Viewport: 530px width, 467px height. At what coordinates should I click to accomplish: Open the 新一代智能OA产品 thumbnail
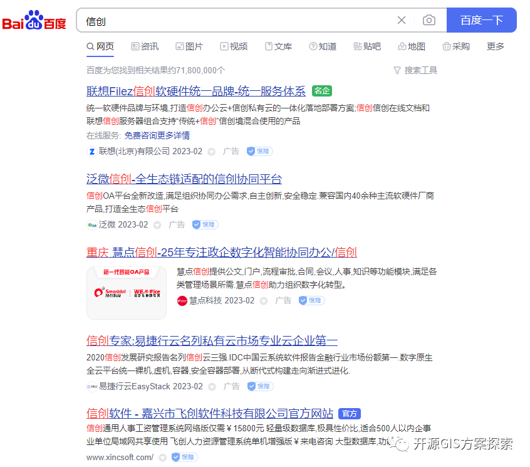pyautogui.click(x=127, y=293)
